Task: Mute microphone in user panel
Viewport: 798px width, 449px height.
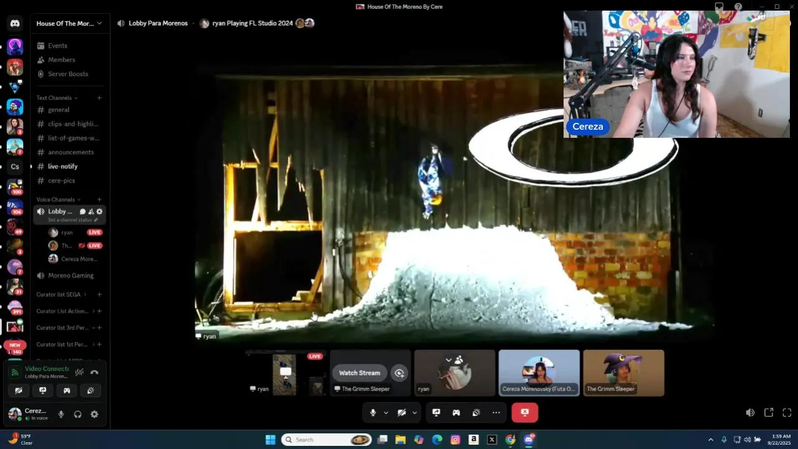Action: pos(61,414)
